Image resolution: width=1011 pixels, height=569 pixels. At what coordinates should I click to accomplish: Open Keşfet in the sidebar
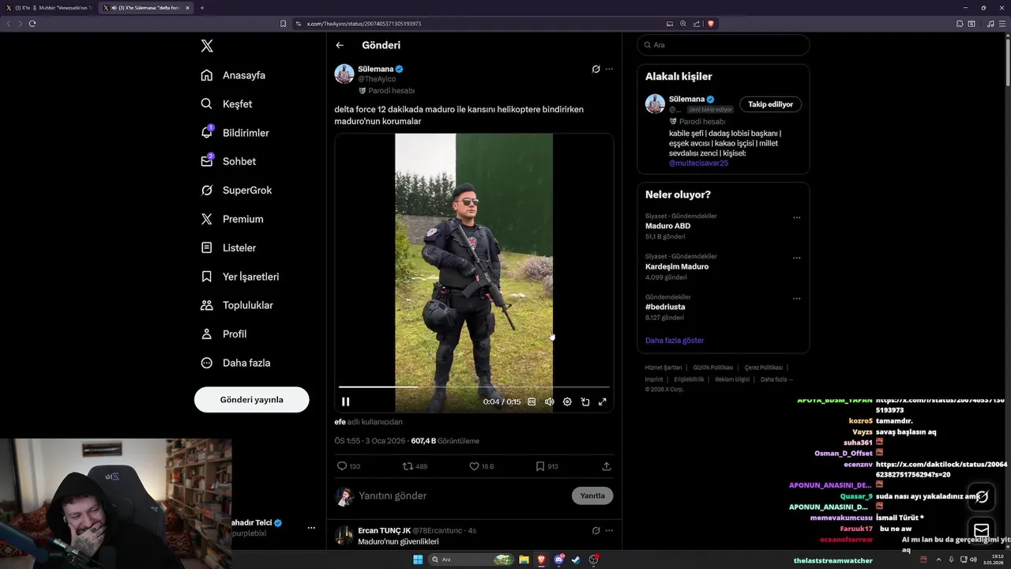click(x=227, y=104)
